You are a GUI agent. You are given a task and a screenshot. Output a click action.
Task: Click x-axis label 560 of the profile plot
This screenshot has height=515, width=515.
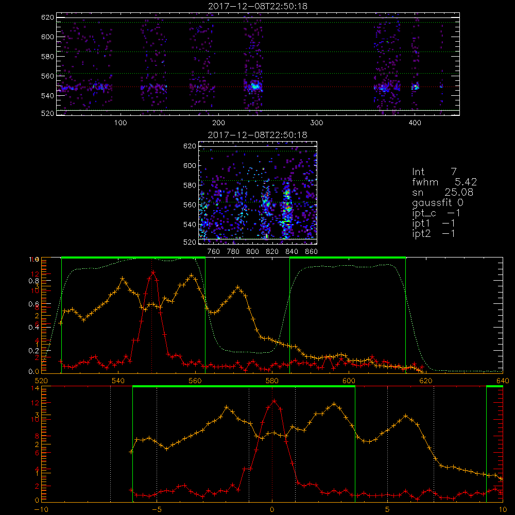(x=195, y=381)
